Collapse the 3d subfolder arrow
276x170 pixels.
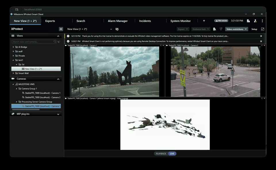coord(17,64)
